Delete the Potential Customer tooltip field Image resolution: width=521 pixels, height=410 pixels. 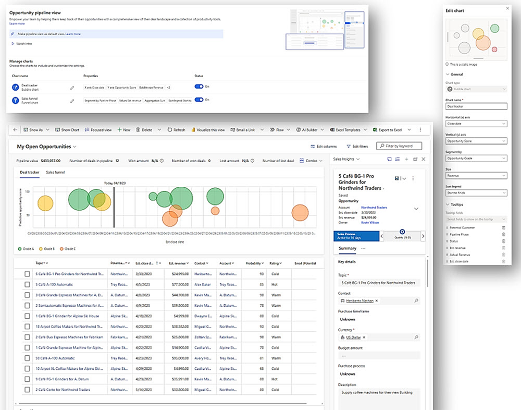[x=503, y=227]
